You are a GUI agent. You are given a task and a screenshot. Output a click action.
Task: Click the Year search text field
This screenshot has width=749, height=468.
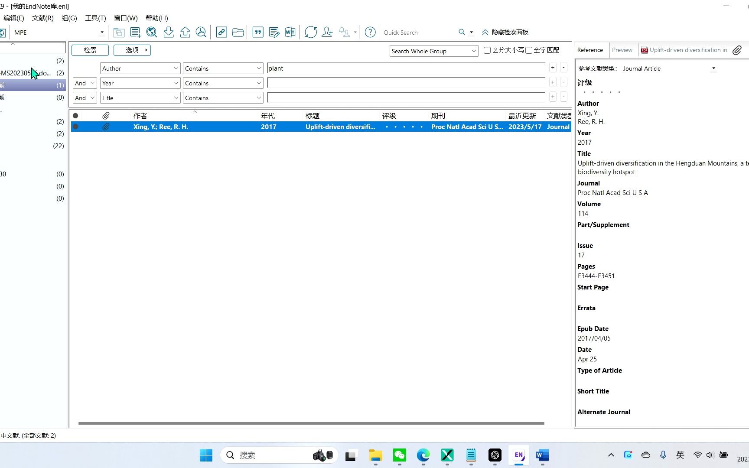click(406, 83)
